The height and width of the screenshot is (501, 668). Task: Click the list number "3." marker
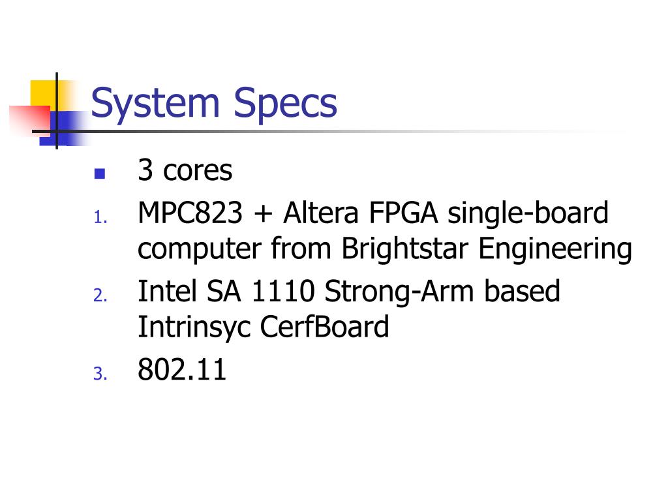click(x=100, y=374)
